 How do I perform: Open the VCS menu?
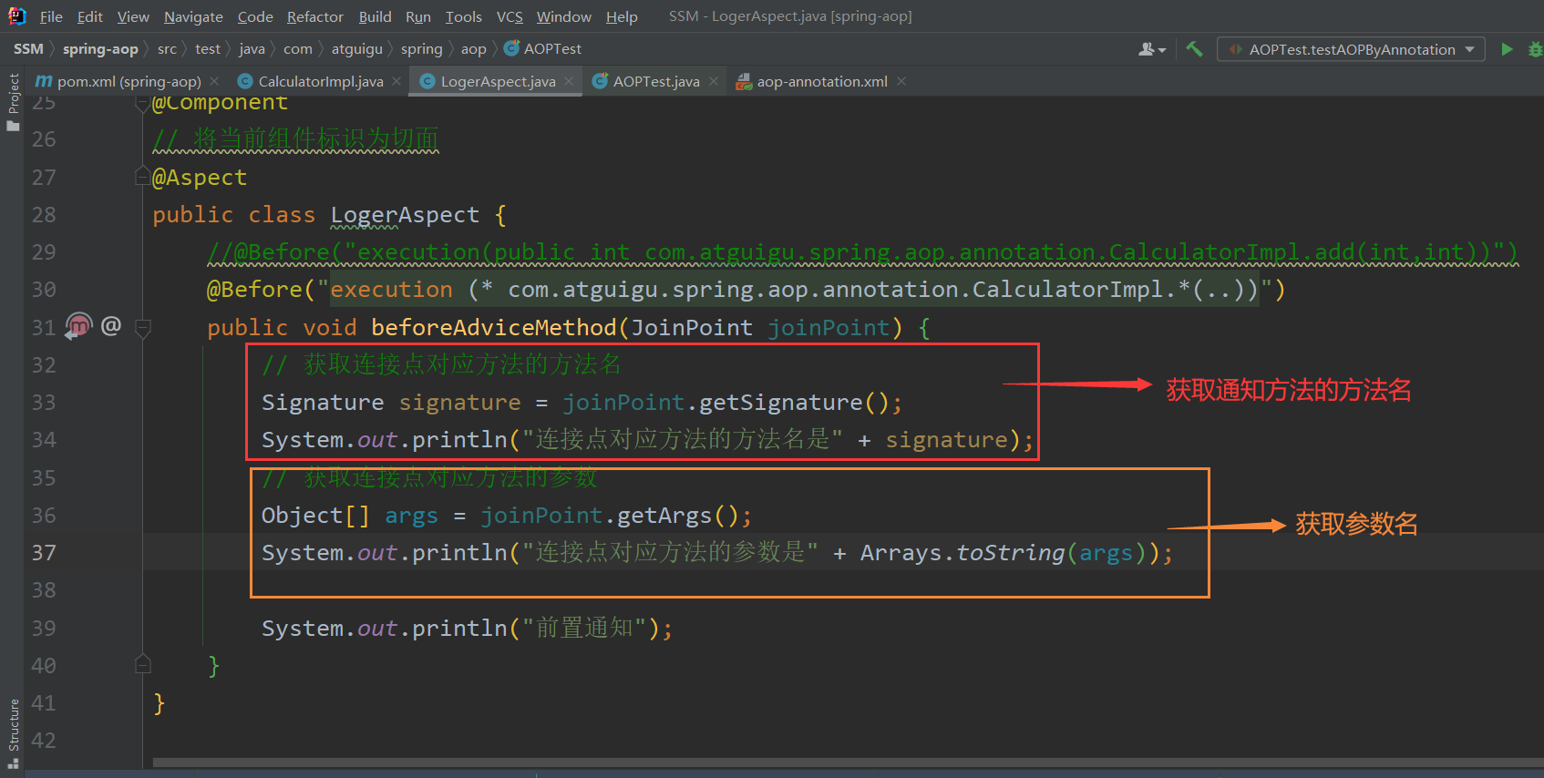pos(510,16)
